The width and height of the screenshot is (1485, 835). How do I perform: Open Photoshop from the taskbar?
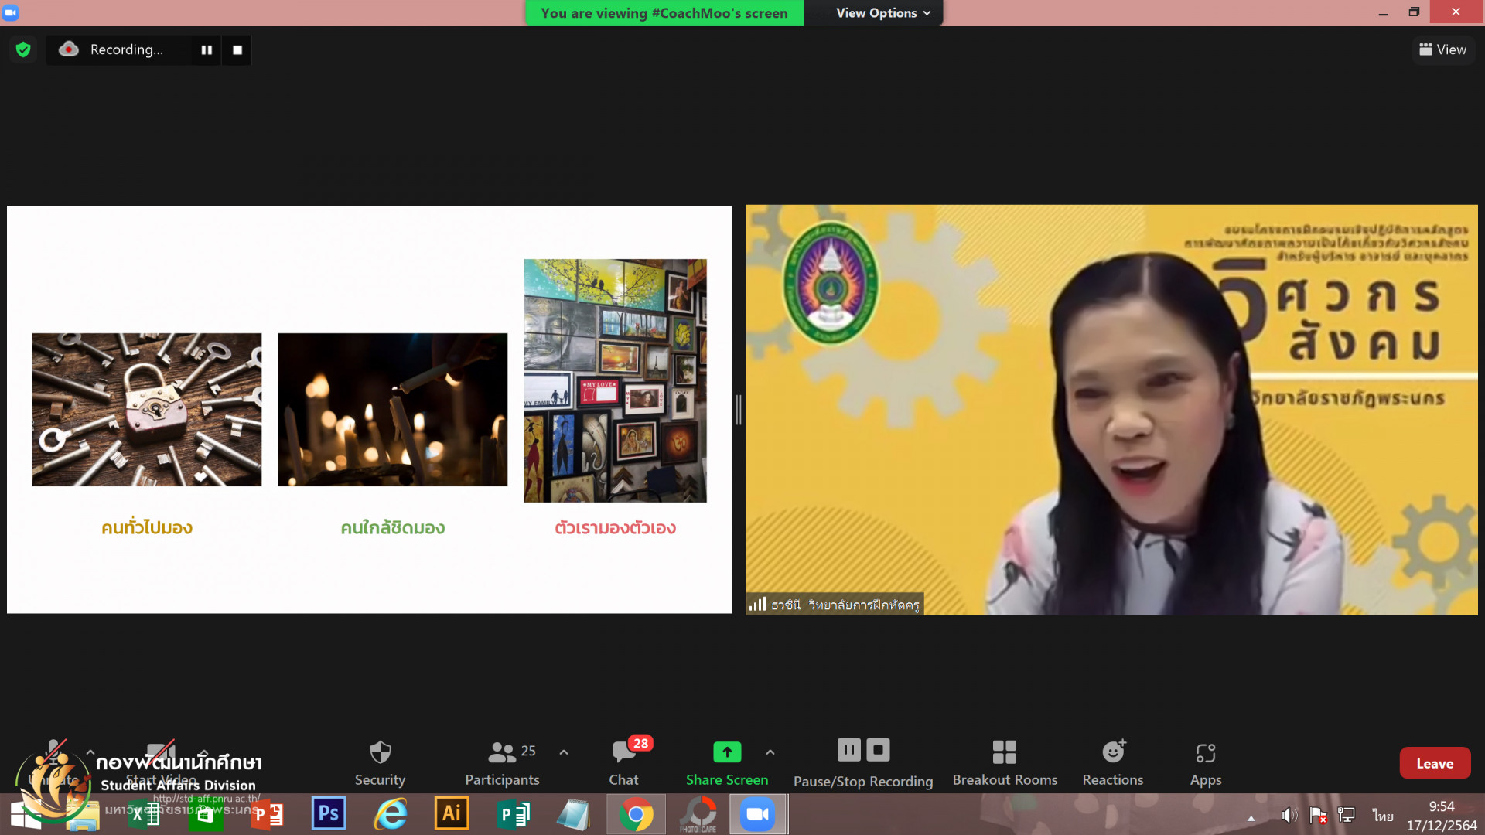328,814
